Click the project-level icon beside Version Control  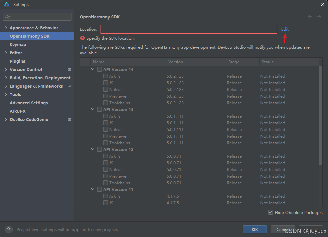click(69, 69)
